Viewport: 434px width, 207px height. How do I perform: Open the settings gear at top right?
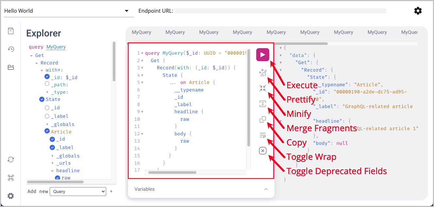[418, 11]
